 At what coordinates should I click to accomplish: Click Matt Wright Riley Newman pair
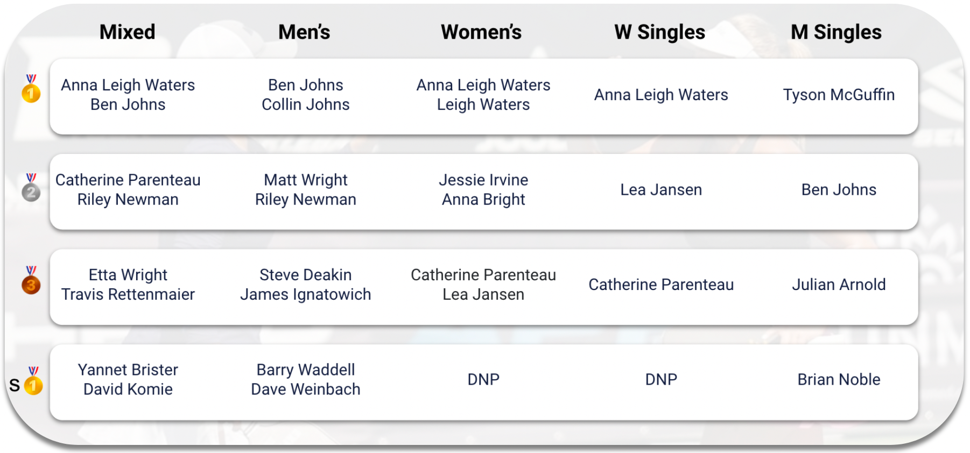(x=306, y=190)
